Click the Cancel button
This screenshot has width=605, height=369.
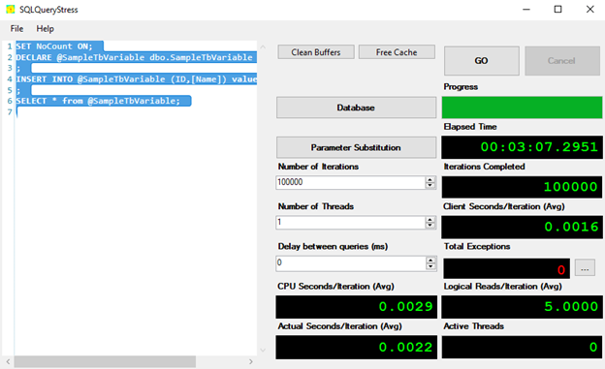coord(561,61)
